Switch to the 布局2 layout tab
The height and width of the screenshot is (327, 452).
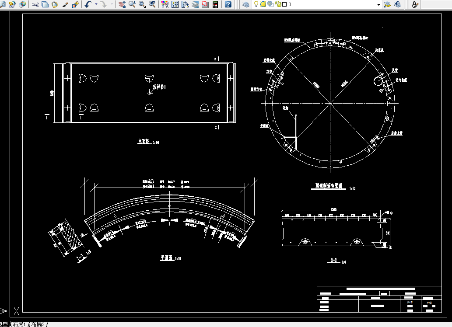(38, 324)
